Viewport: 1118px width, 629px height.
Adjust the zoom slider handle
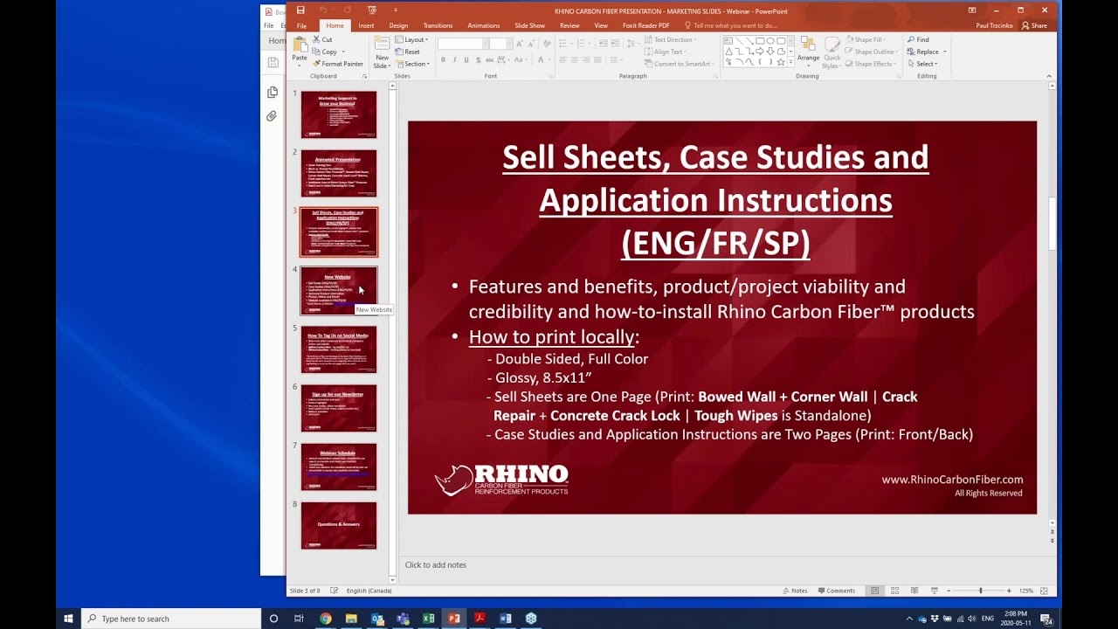(x=980, y=591)
